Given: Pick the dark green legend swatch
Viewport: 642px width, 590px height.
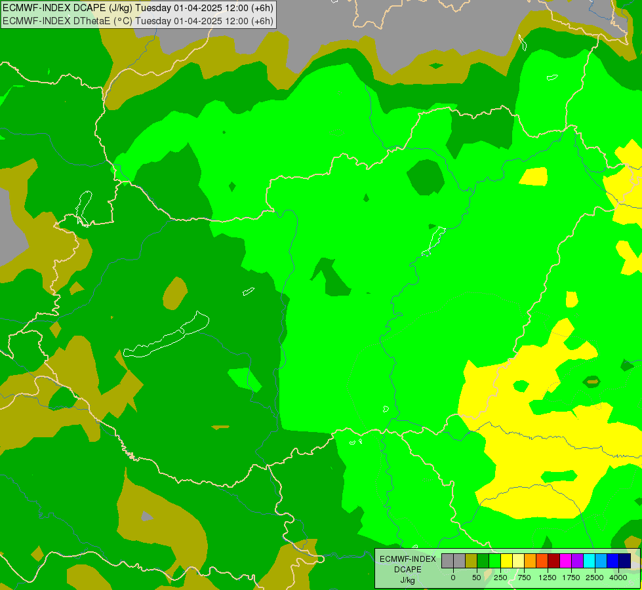Looking at the screenshot, I should coord(483,560).
